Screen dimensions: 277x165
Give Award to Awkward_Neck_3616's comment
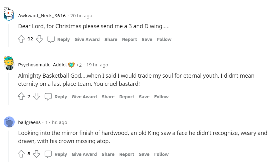click(87, 39)
